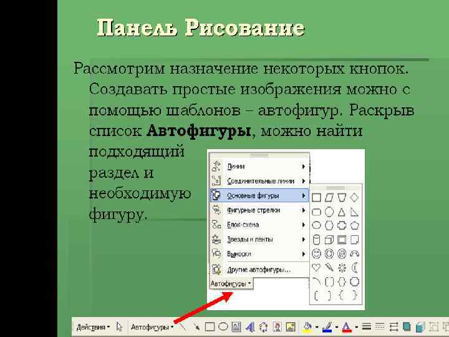
Task: Pick the lightning bolt shape
Action: click(329, 268)
